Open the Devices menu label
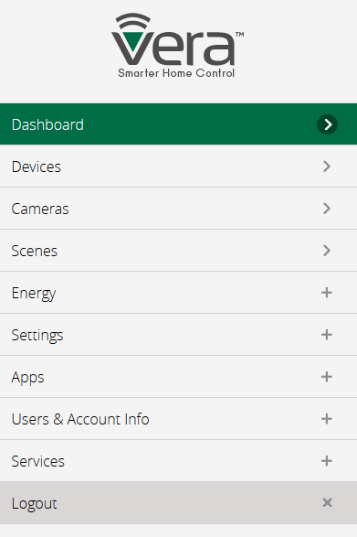 click(37, 166)
